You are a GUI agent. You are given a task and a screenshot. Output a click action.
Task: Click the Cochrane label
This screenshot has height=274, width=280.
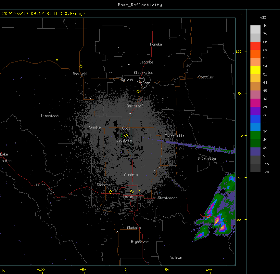pyautogui.click(x=105, y=185)
